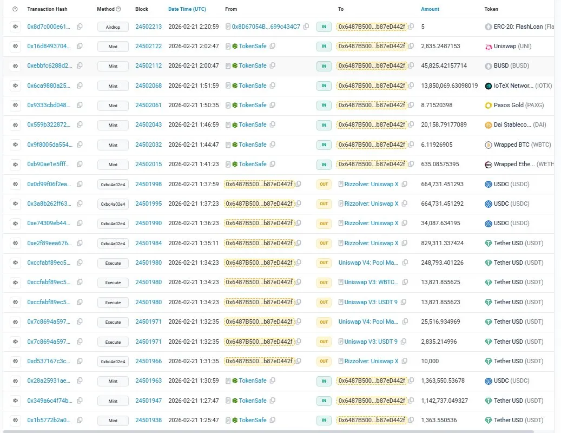Image resolution: width=561 pixels, height=433 pixels.
Task: Click the Paxos Gold token icon
Action: 488,105
